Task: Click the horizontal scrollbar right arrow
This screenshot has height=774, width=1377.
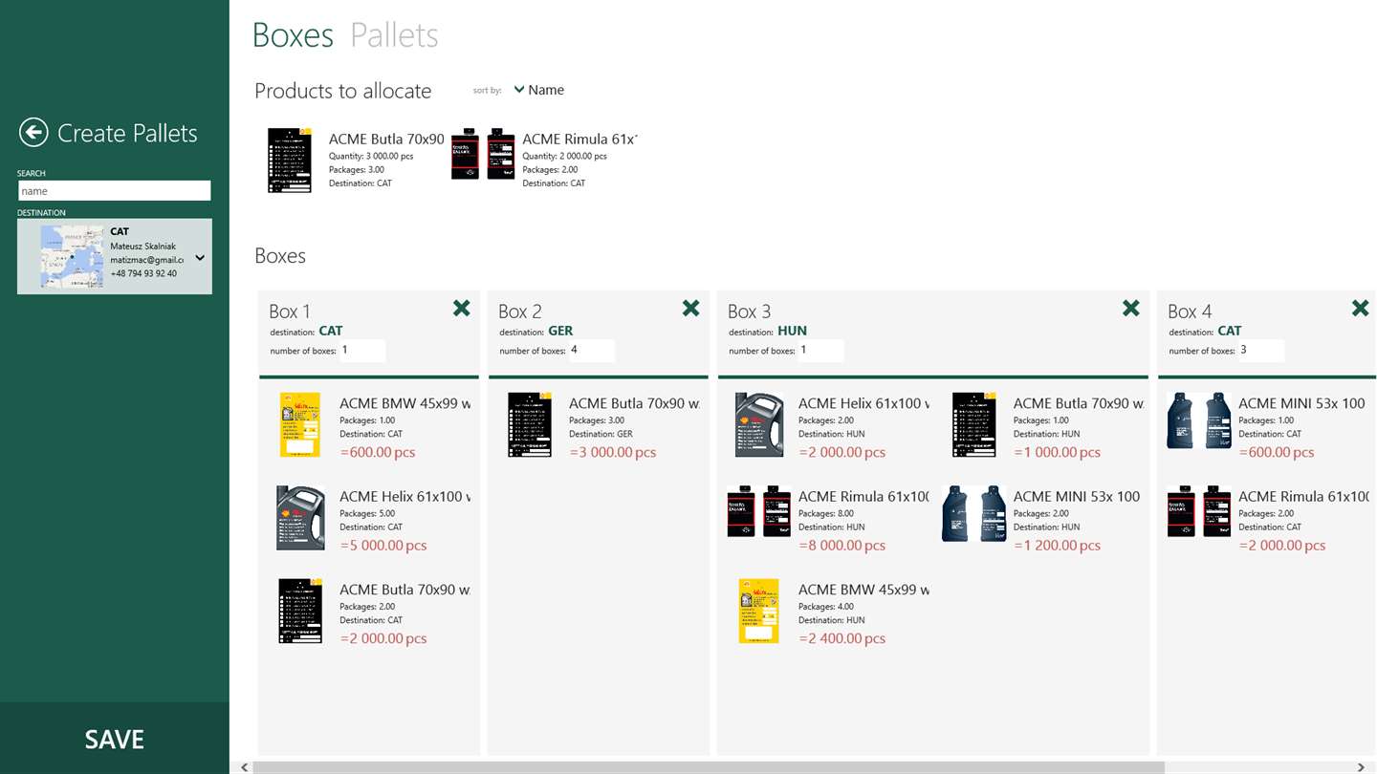Action: 1361,766
